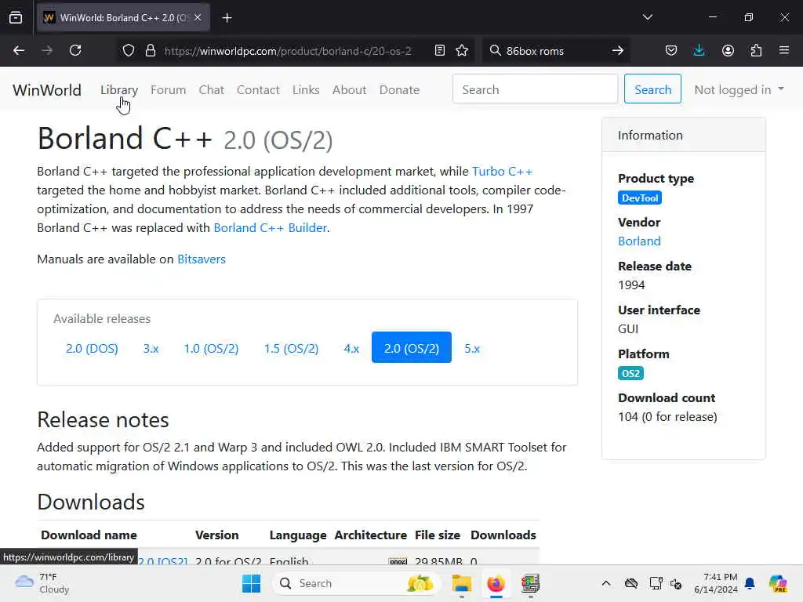Show site security padlock info
The width and height of the screenshot is (803, 602).
pyautogui.click(x=150, y=51)
